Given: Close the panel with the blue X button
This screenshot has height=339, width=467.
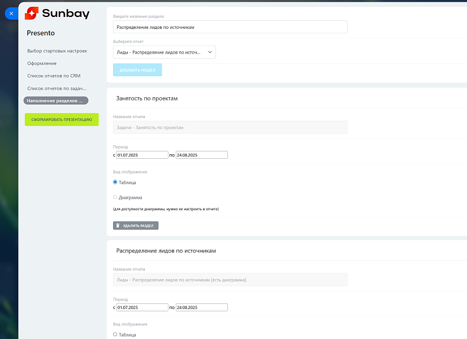Looking at the screenshot, I should pos(11,13).
